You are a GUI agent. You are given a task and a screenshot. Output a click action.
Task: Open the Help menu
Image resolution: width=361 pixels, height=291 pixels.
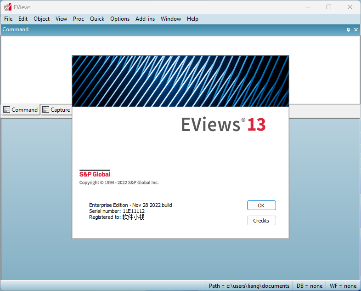coord(192,19)
